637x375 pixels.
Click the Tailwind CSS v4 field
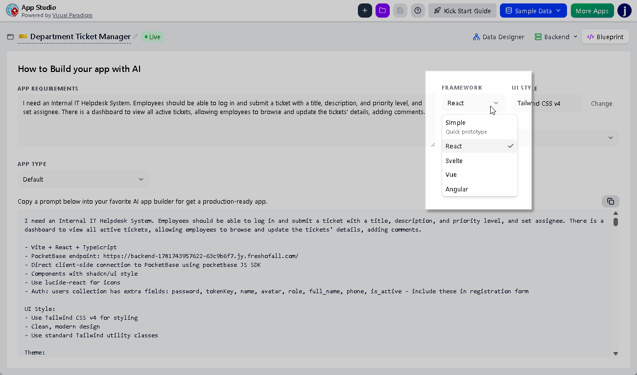pyautogui.click(x=547, y=103)
